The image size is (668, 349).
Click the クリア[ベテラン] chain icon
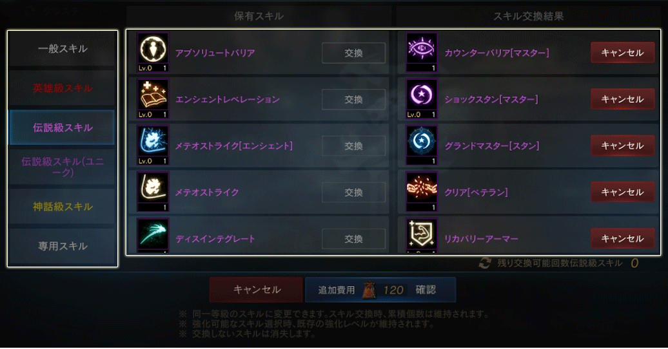point(421,191)
